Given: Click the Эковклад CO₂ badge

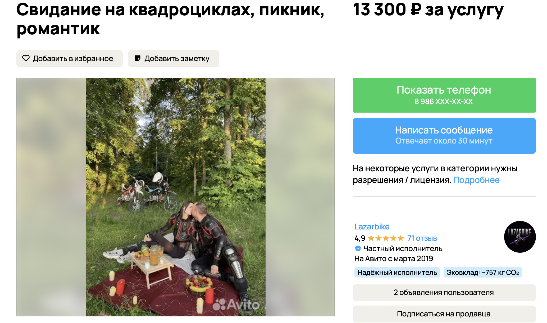Looking at the screenshot, I should pyautogui.click(x=483, y=273).
